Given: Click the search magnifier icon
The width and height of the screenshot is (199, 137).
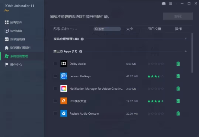Looking at the screenshot, I should click(96, 29).
